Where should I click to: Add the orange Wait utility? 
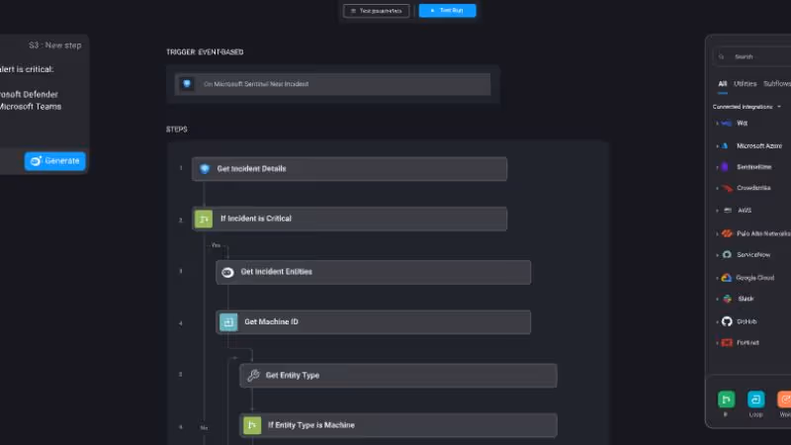784,400
